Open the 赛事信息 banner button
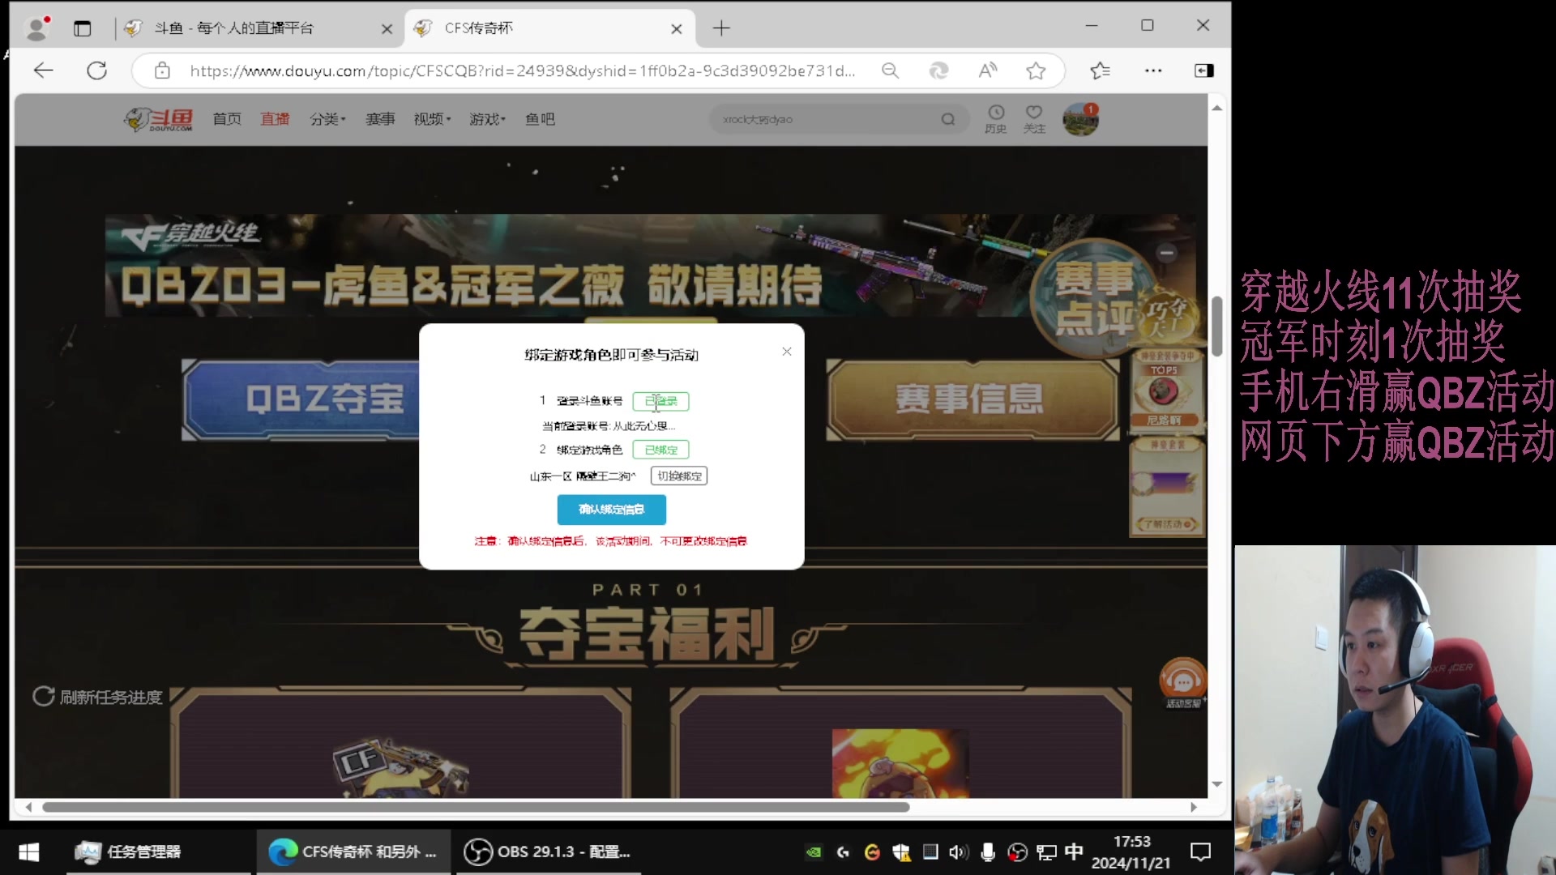 tap(971, 399)
